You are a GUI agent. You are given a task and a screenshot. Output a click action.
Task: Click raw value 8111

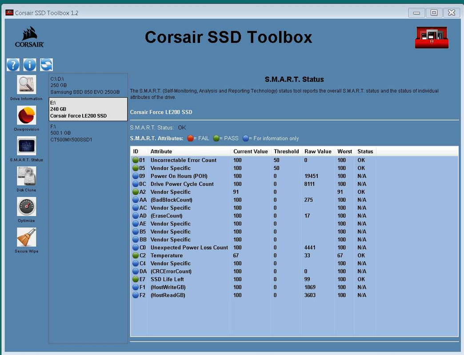[309, 184]
